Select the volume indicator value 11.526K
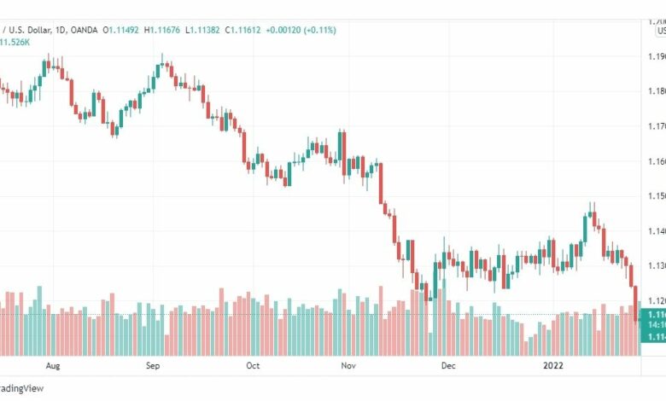The height and width of the screenshot is (401, 666). point(15,43)
